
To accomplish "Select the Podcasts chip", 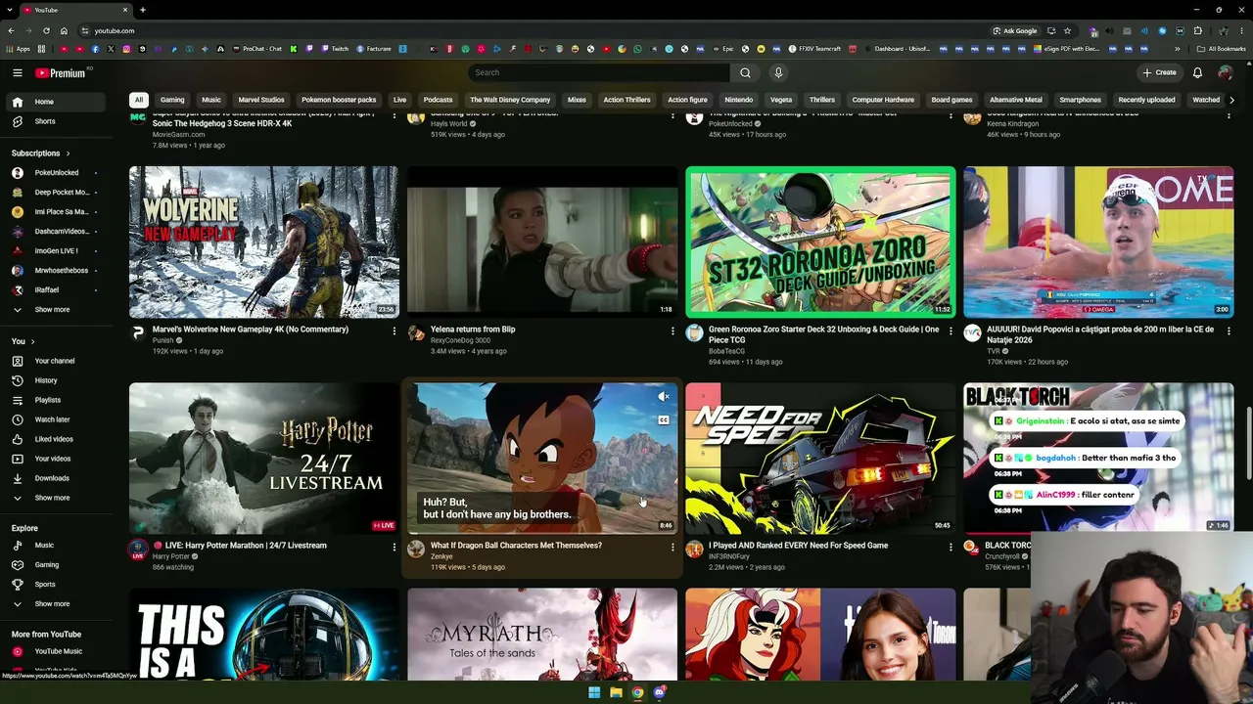I will click(438, 100).
